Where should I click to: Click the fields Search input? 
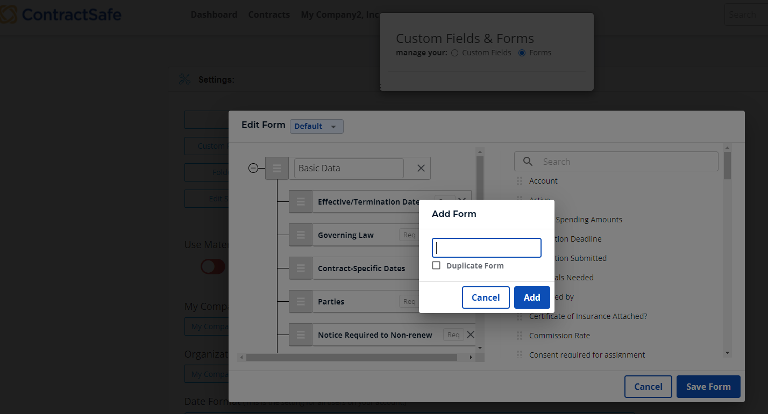pos(616,161)
